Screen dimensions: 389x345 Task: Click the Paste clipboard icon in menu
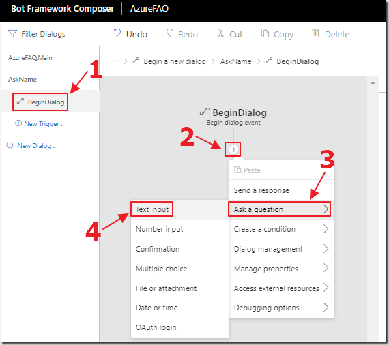[x=237, y=170]
